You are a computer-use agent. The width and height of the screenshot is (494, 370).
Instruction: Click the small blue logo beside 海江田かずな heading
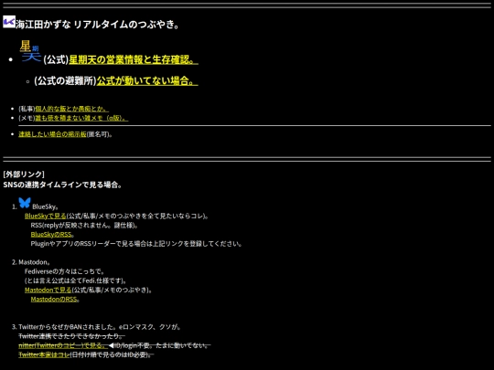point(9,22)
